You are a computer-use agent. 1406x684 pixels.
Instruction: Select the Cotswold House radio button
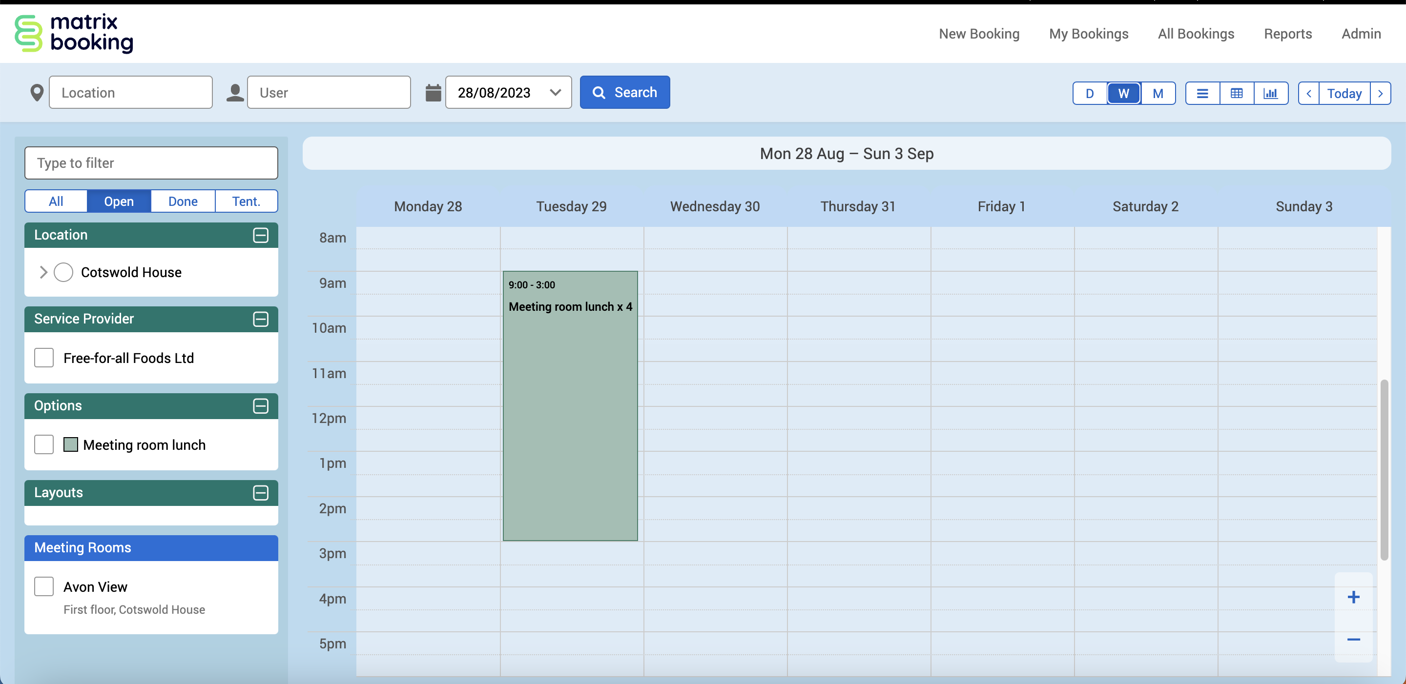[63, 272]
